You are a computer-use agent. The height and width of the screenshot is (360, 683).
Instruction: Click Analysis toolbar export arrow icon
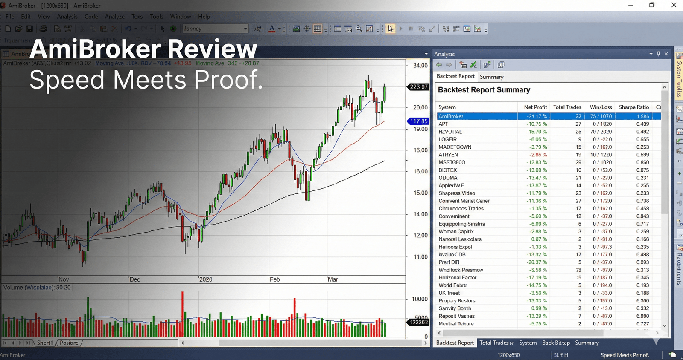tap(487, 65)
